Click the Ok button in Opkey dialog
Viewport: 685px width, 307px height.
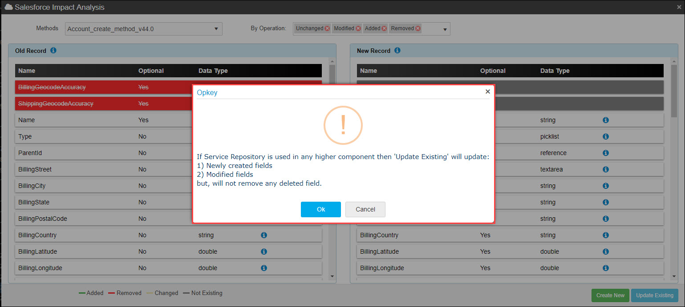click(x=320, y=209)
